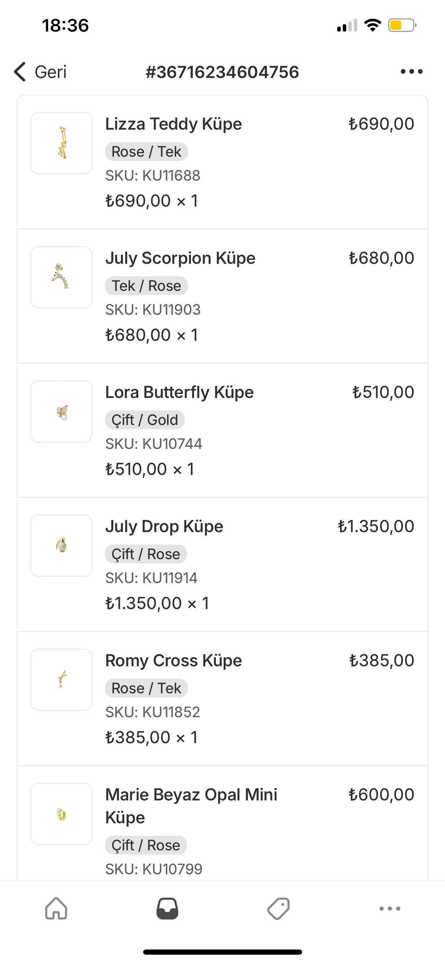This screenshot has height=963, width=445.
Task: Tap the battery status icon
Action: [402, 25]
